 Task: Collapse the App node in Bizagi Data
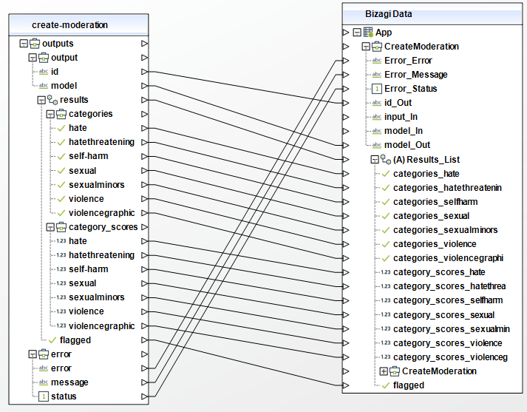point(357,33)
